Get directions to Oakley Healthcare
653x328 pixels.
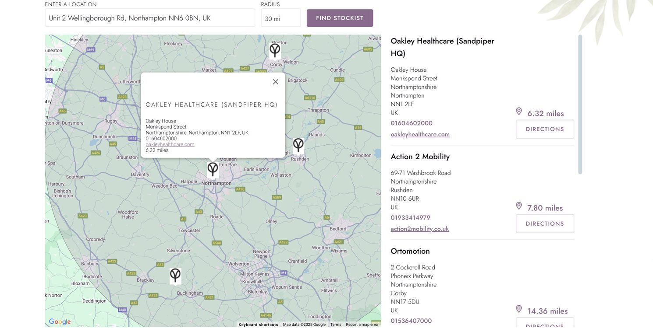click(545, 129)
